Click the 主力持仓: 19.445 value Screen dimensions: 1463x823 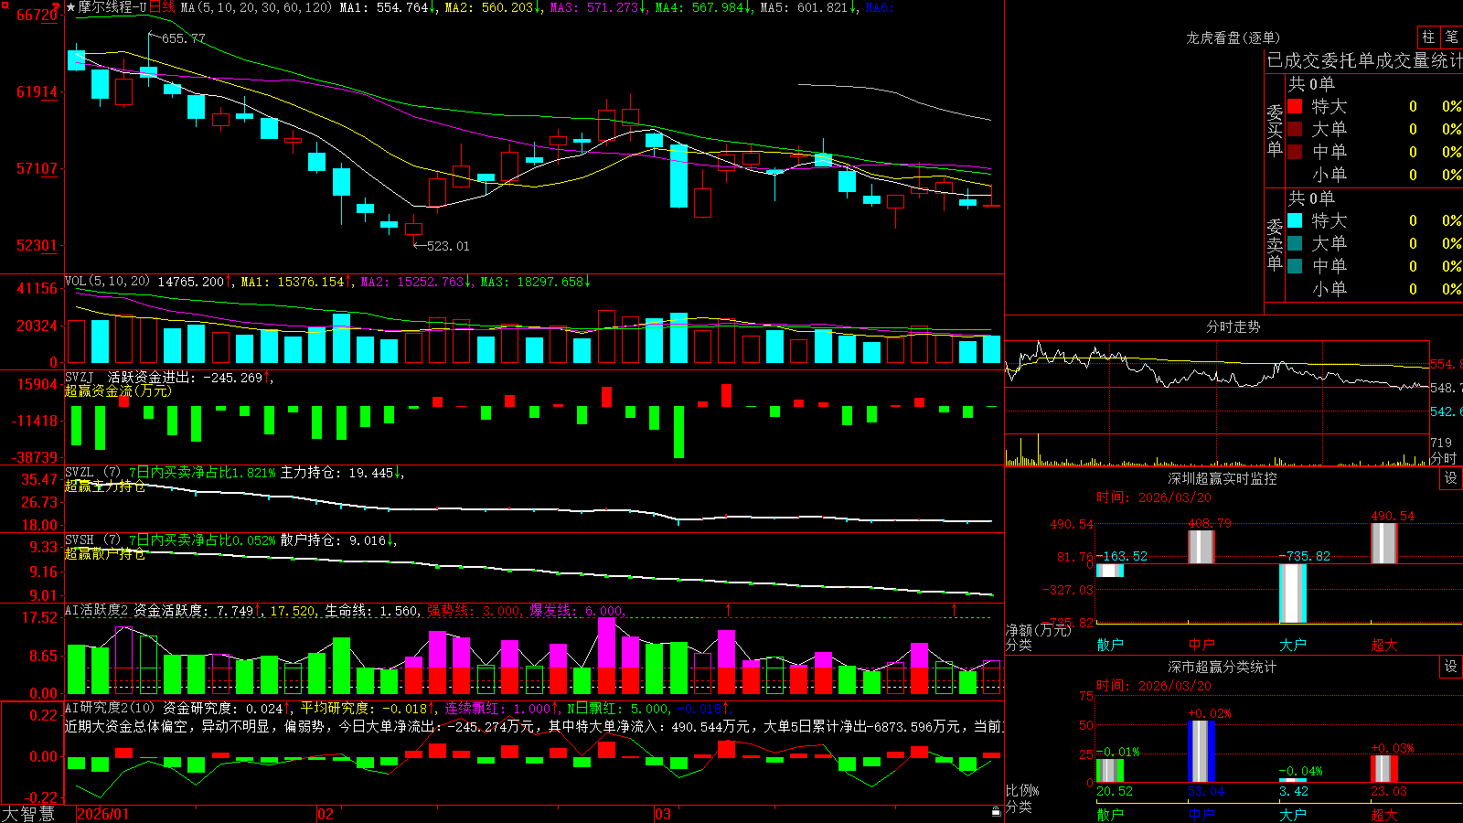click(341, 473)
